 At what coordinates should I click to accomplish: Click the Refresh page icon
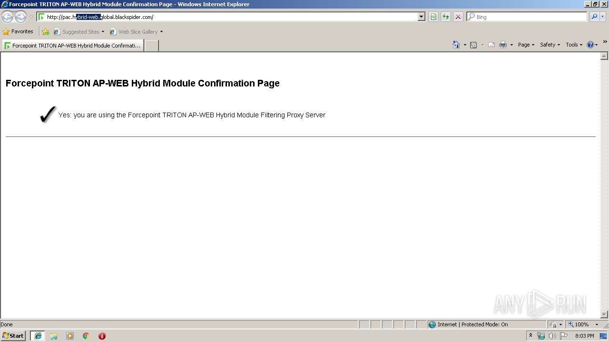coord(446,17)
